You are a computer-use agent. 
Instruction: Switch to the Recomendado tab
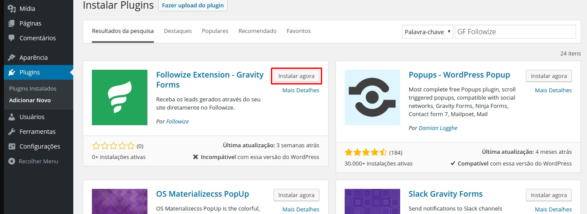(x=258, y=31)
